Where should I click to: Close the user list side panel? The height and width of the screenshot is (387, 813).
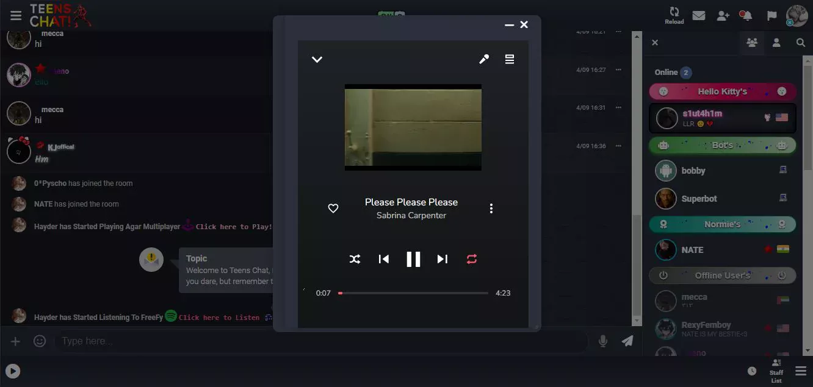655,43
